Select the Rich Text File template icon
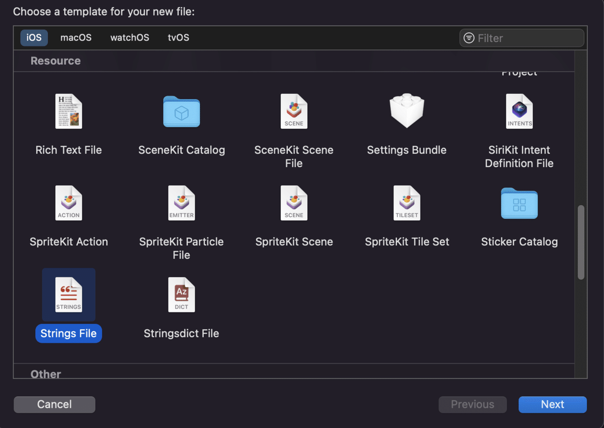 [68, 111]
